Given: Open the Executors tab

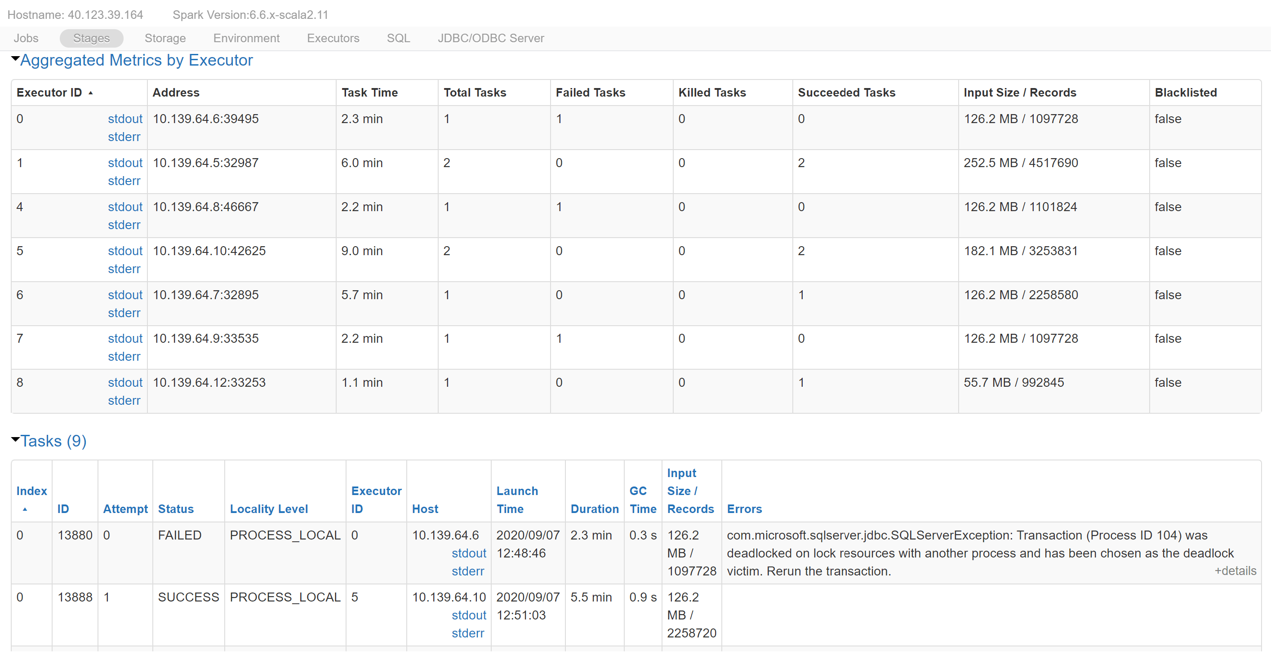Looking at the screenshot, I should [333, 38].
